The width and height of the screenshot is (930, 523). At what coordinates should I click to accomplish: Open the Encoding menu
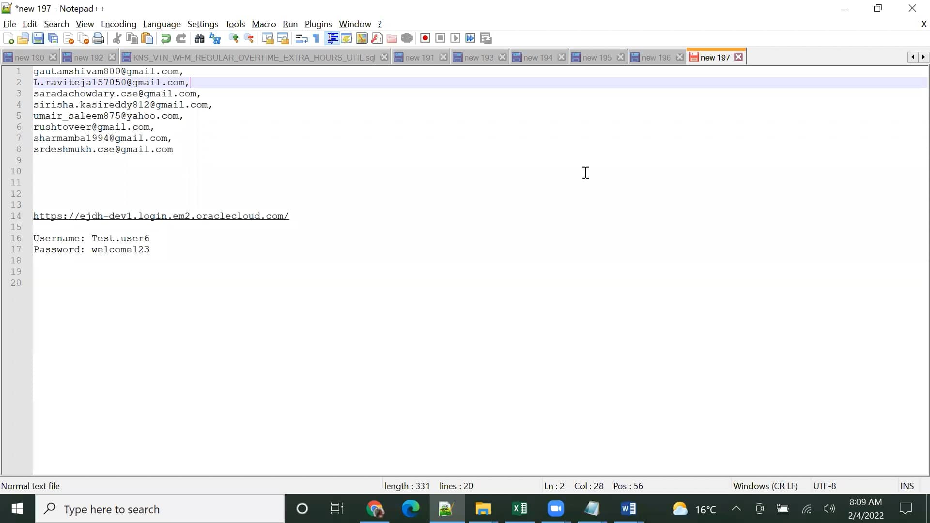[118, 24]
